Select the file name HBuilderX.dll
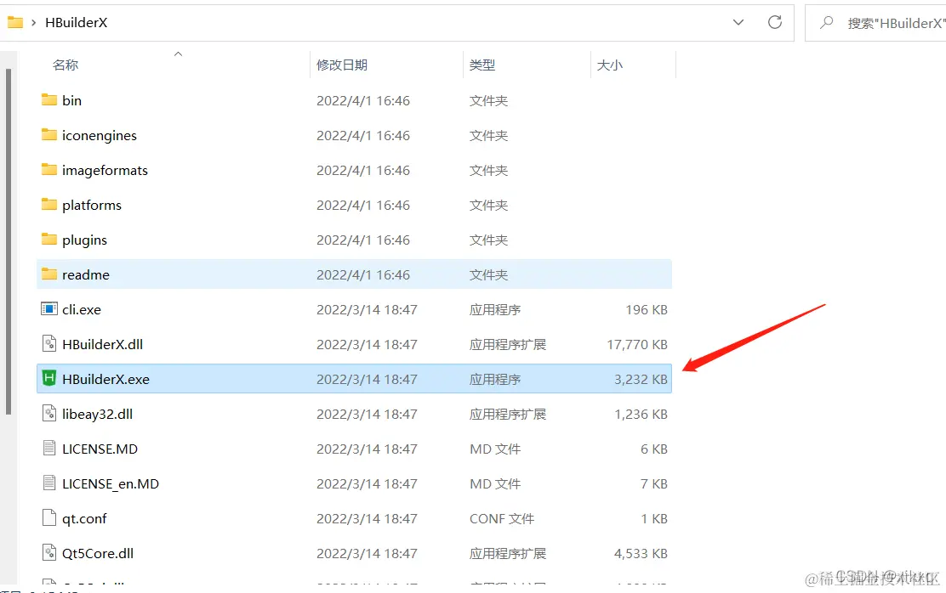946x593 pixels. click(103, 344)
